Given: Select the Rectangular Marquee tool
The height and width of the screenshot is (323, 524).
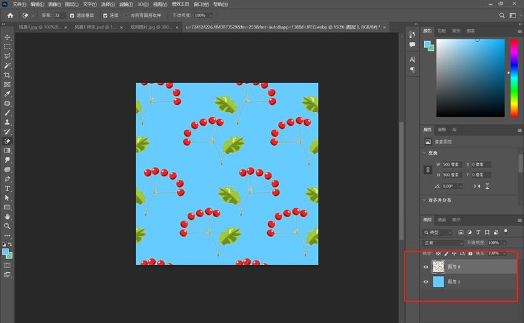Looking at the screenshot, I should (7, 47).
